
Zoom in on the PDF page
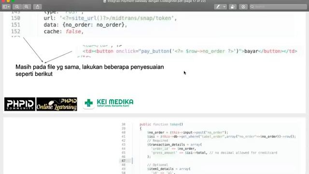coord(27,7)
